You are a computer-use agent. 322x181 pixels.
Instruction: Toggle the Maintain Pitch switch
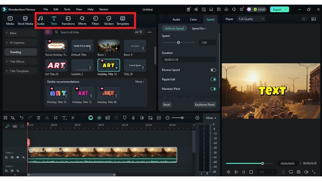point(213,89)
